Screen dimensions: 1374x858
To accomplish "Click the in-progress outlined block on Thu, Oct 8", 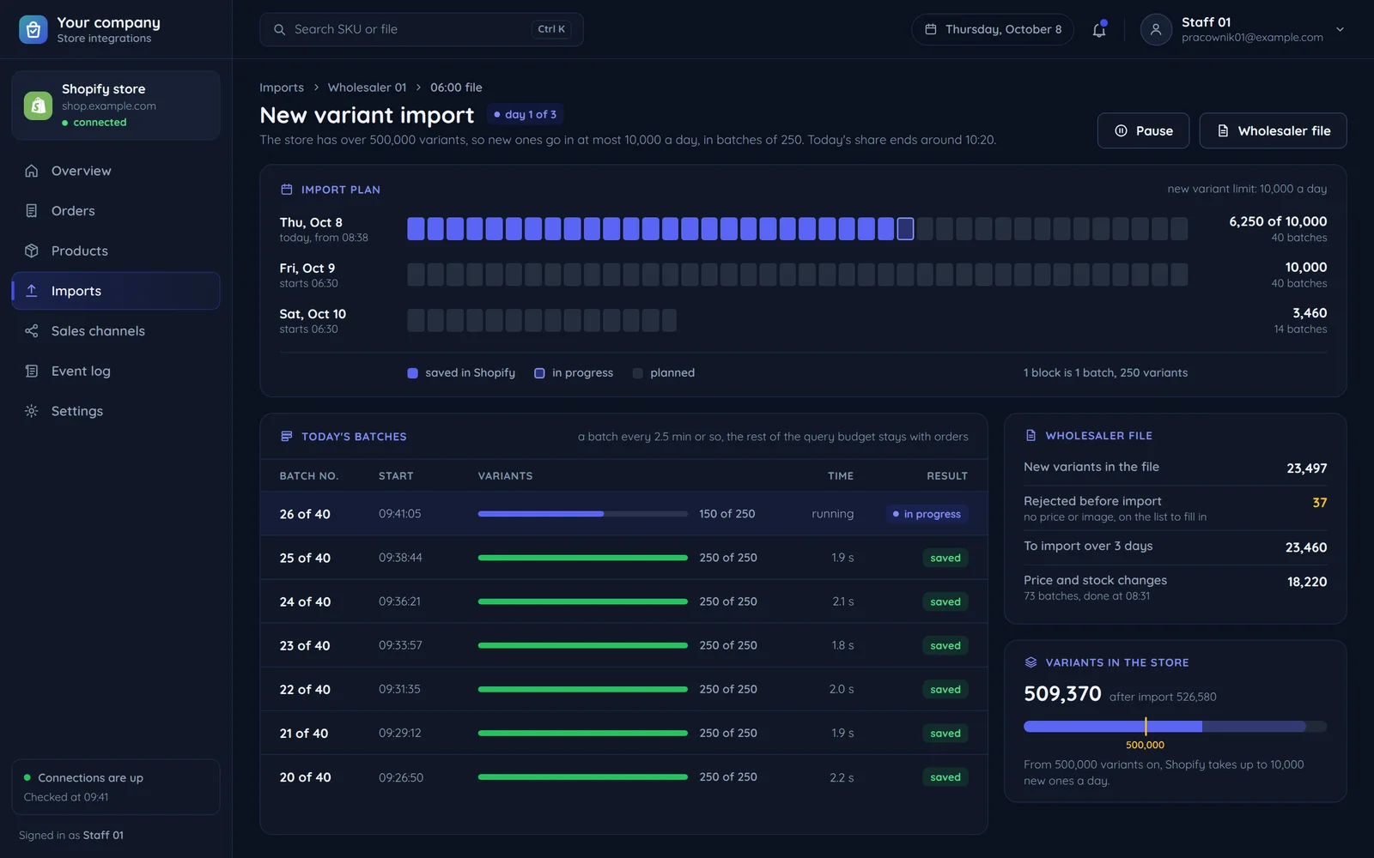I will [905, 228].
